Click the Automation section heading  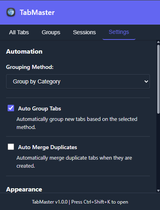point(24,52)
